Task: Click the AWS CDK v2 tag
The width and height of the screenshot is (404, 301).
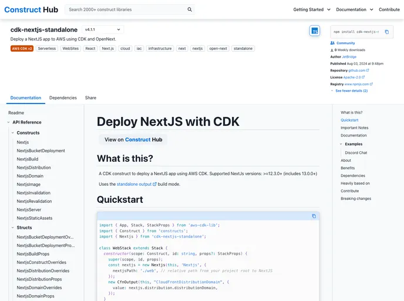Action: (22, 49)
